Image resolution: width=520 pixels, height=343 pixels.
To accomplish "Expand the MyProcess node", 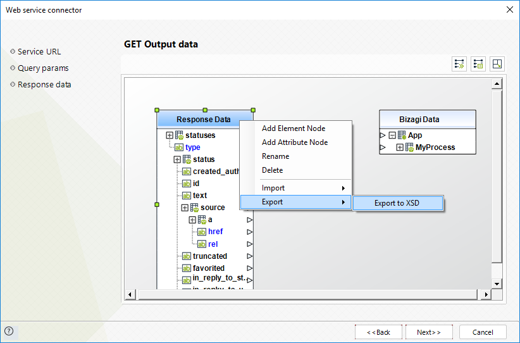I will (x=400, y=147).
